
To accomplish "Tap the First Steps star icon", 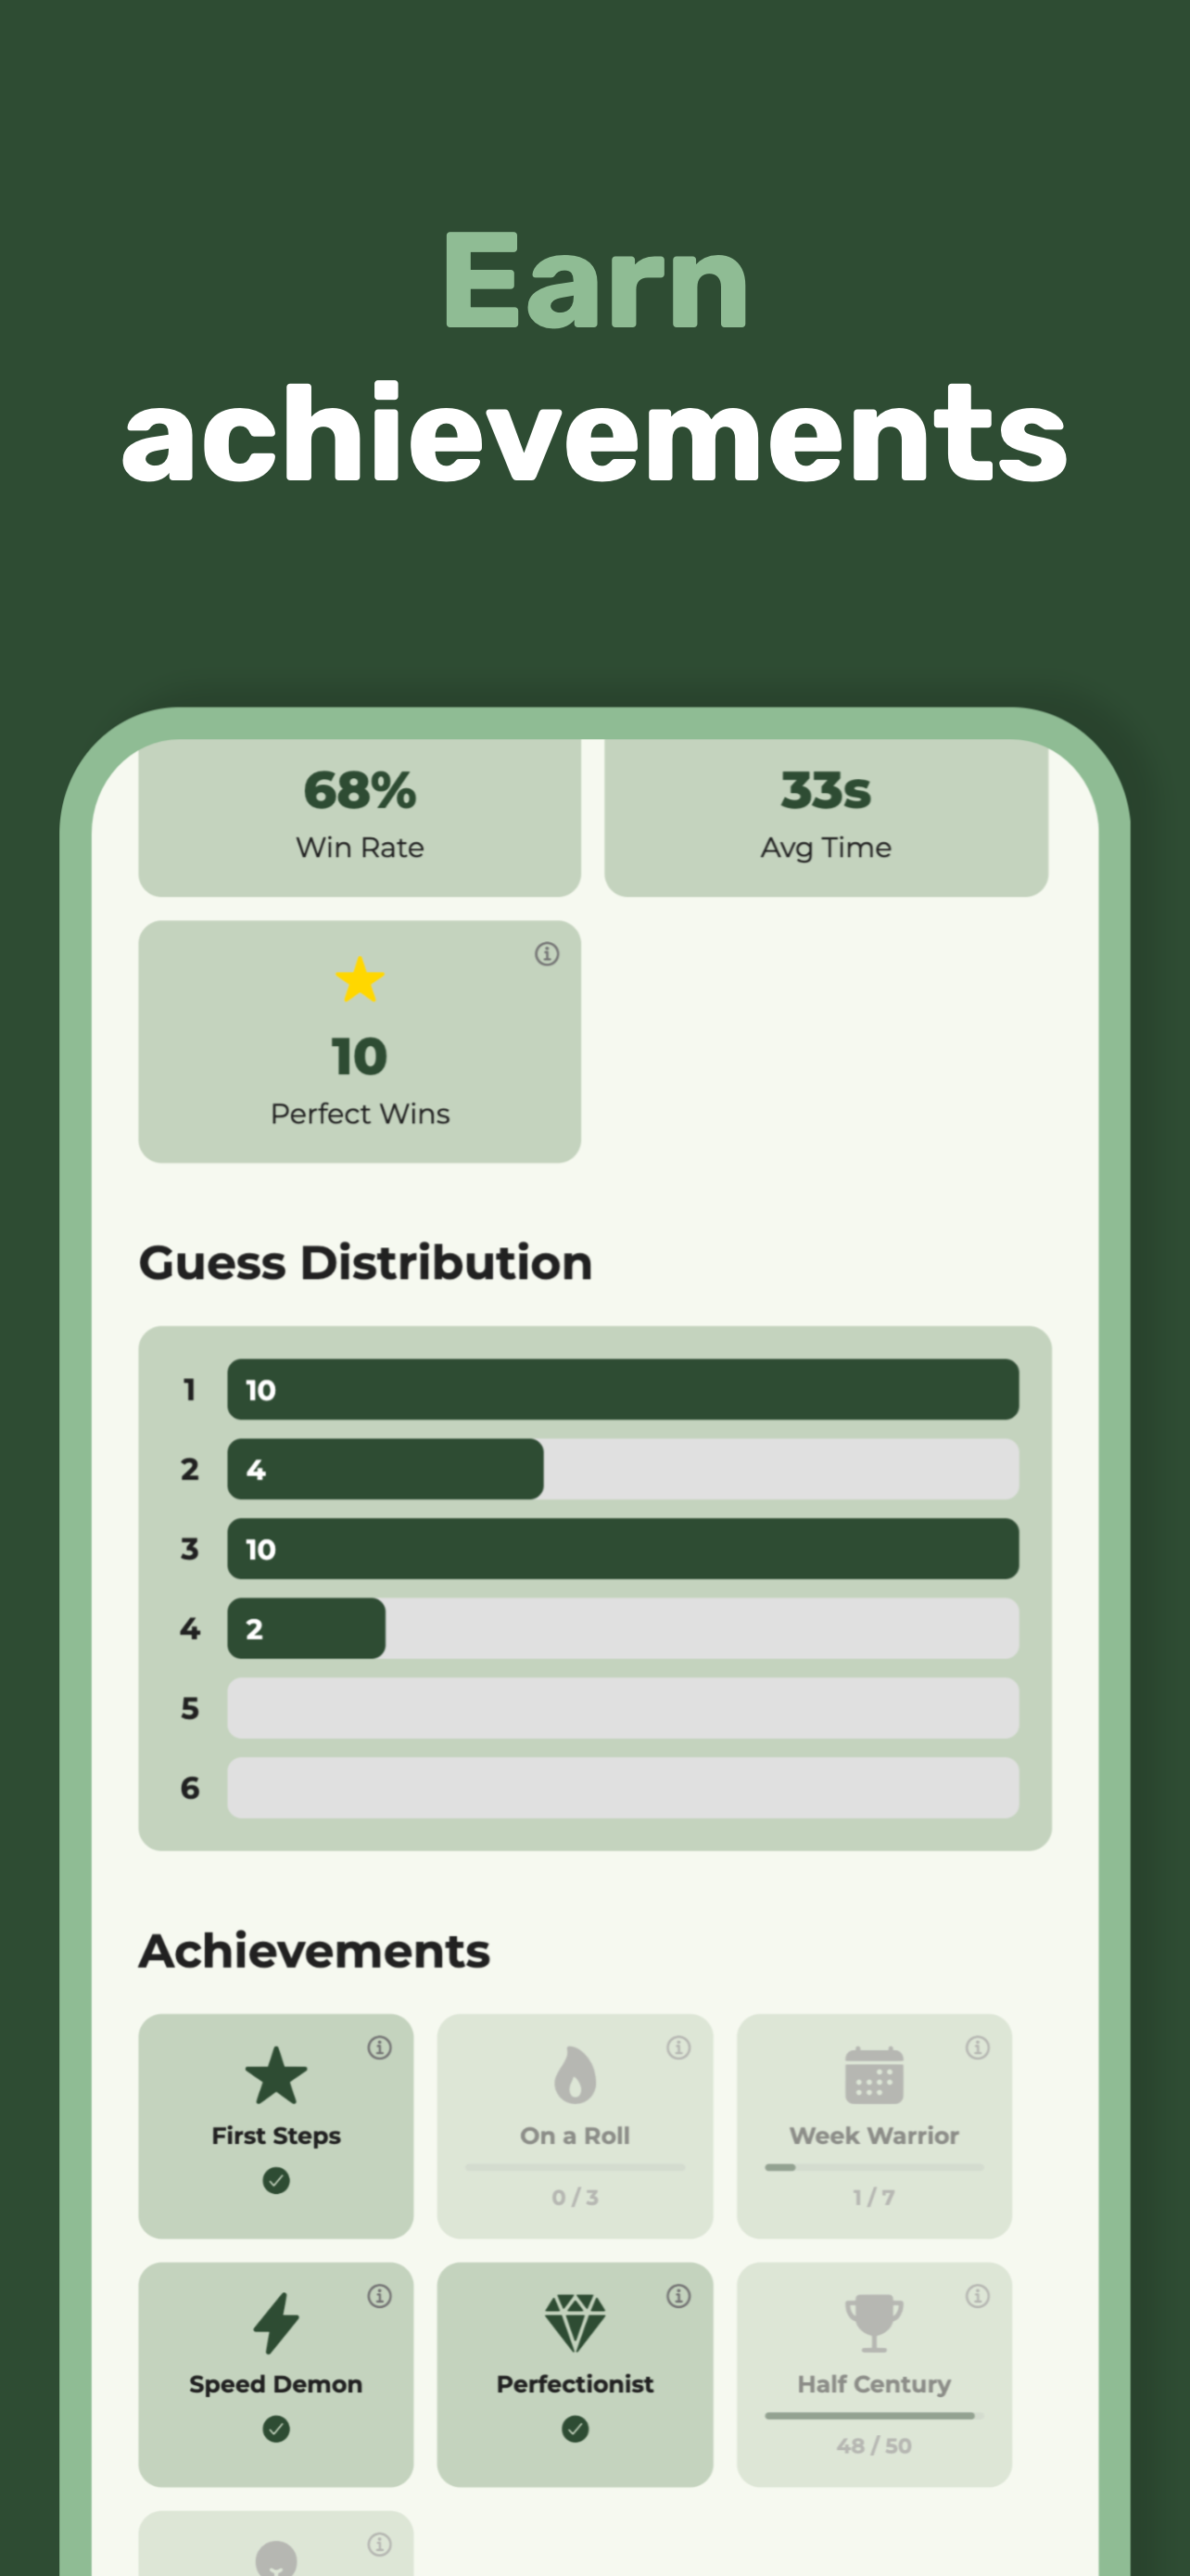I will tap(276, 2075).
